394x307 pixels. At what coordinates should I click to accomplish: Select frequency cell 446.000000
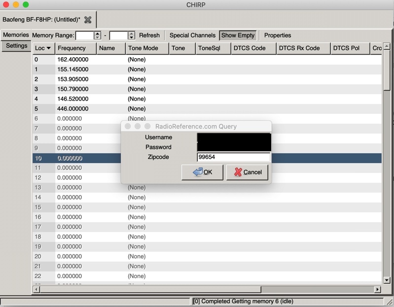(x=73, y=109)
